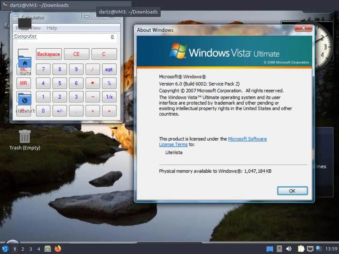Image resolution: width=339 pixels, height=254 pixels.
Task: Click the CE button in Calculator
Action: click(76, 54)
